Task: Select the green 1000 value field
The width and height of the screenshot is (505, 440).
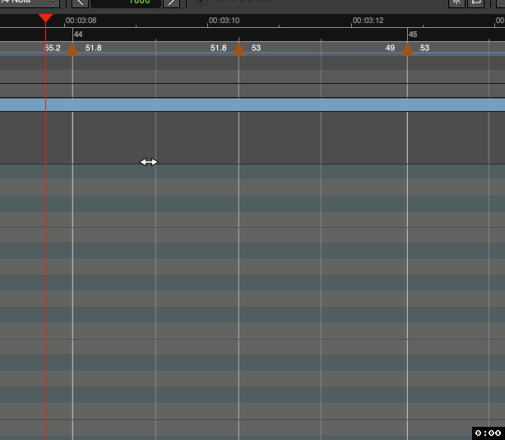Action: (x=126, y=2)
